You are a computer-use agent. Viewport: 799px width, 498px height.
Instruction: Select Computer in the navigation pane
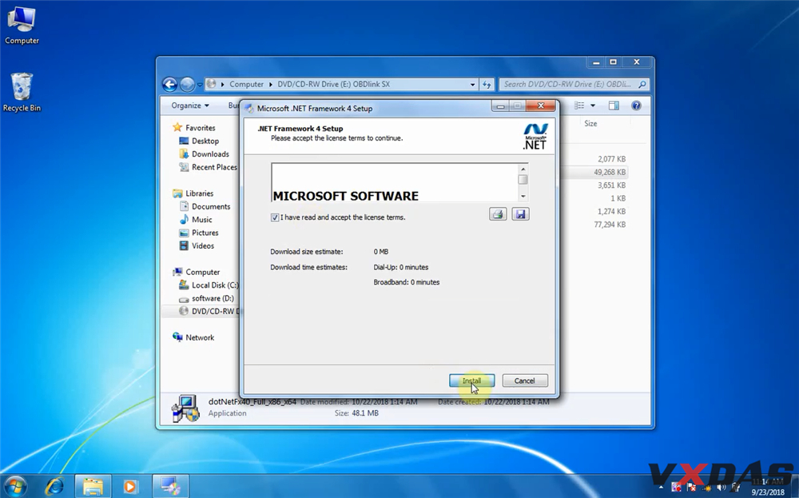(202, 273)
